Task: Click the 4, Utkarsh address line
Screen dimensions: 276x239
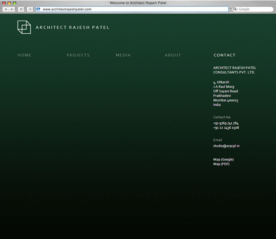Action: pos(221,82)
